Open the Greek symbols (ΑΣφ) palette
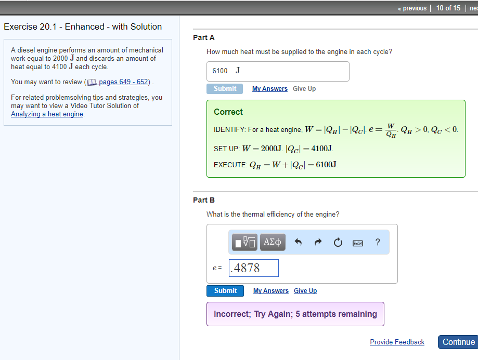This screenshot has width=478, height=360. tap(272, 242)
